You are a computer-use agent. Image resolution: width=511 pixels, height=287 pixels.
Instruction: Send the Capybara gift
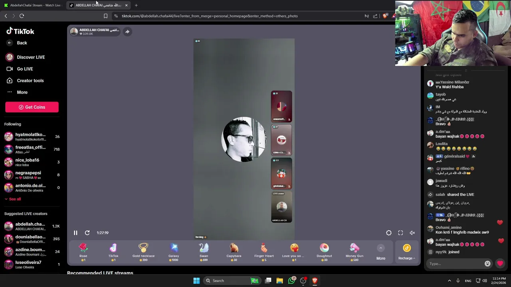(x=234, y=252)
